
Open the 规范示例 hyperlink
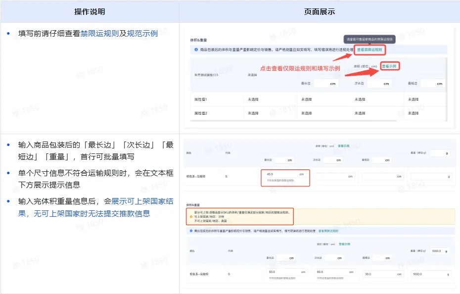(x=142, y=34)
